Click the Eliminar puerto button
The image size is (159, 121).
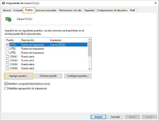(x=48, y=76)
